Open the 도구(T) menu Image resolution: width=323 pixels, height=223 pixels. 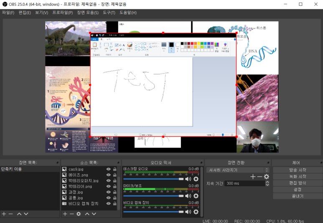pyautogui.click(x=109, y=13)
